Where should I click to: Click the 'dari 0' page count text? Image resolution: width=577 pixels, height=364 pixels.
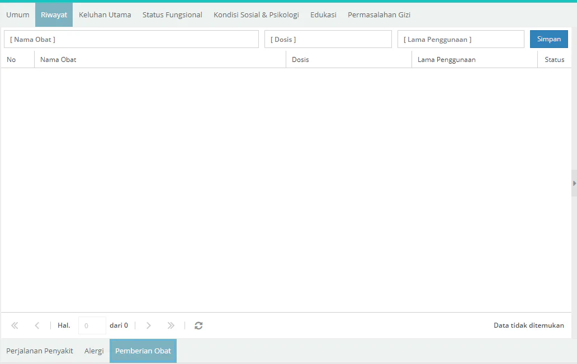coord(119,325)
